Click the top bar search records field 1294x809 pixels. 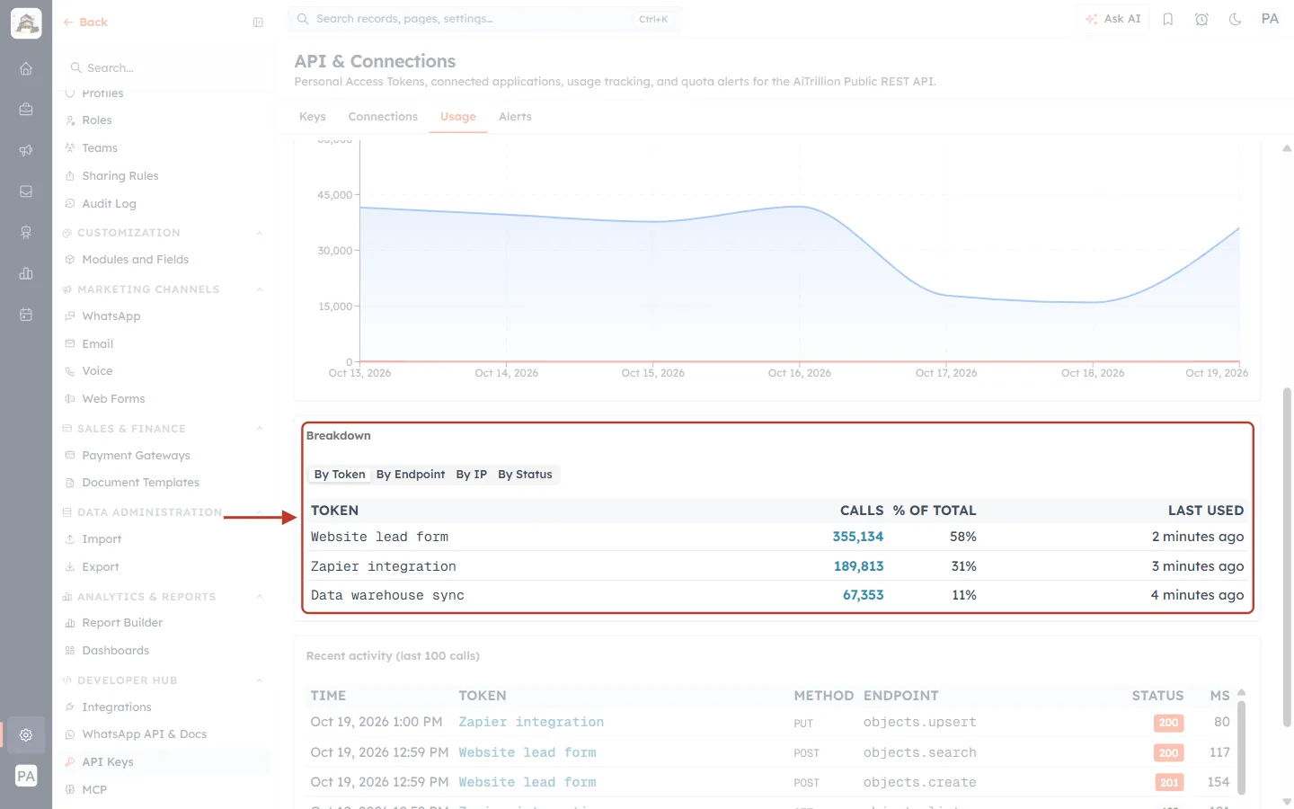484,19
